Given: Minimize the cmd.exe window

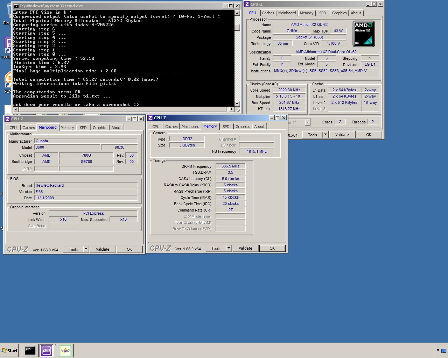Looking at the screenshot, I should pos(225,6).
